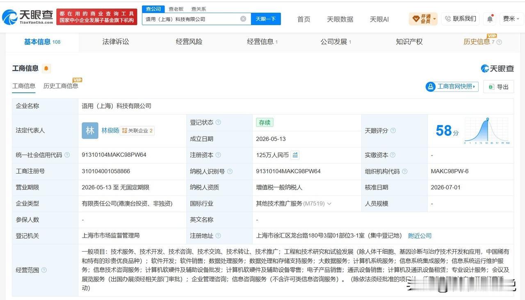525x300 pixels.
Task: Click the help icon next to 天眼评分
Action: coord(393,131)
